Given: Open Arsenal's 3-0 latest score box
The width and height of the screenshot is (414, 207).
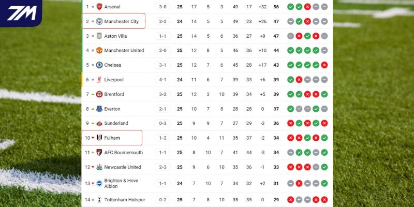Looking at the screenshot, I should (162, 7).
